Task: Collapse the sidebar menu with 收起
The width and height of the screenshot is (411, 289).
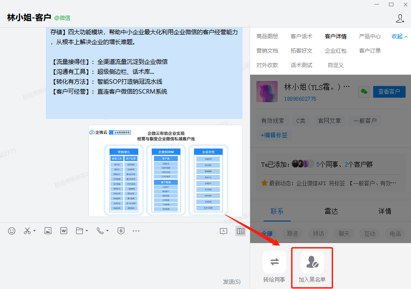Action: (x=399, y=36)
